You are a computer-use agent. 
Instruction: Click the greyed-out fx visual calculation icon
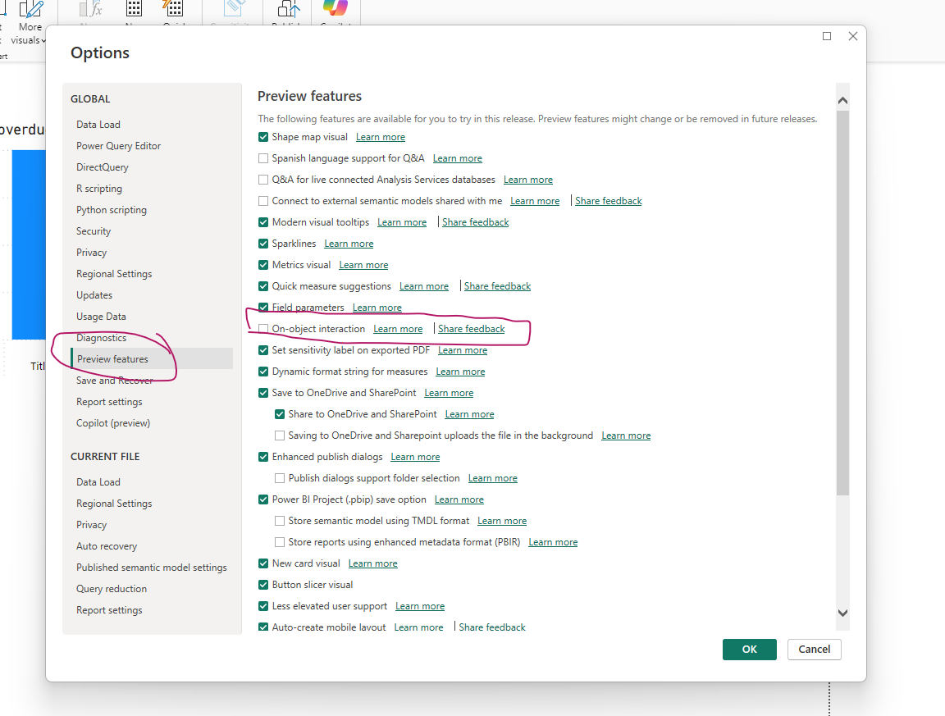coord(92,8)
